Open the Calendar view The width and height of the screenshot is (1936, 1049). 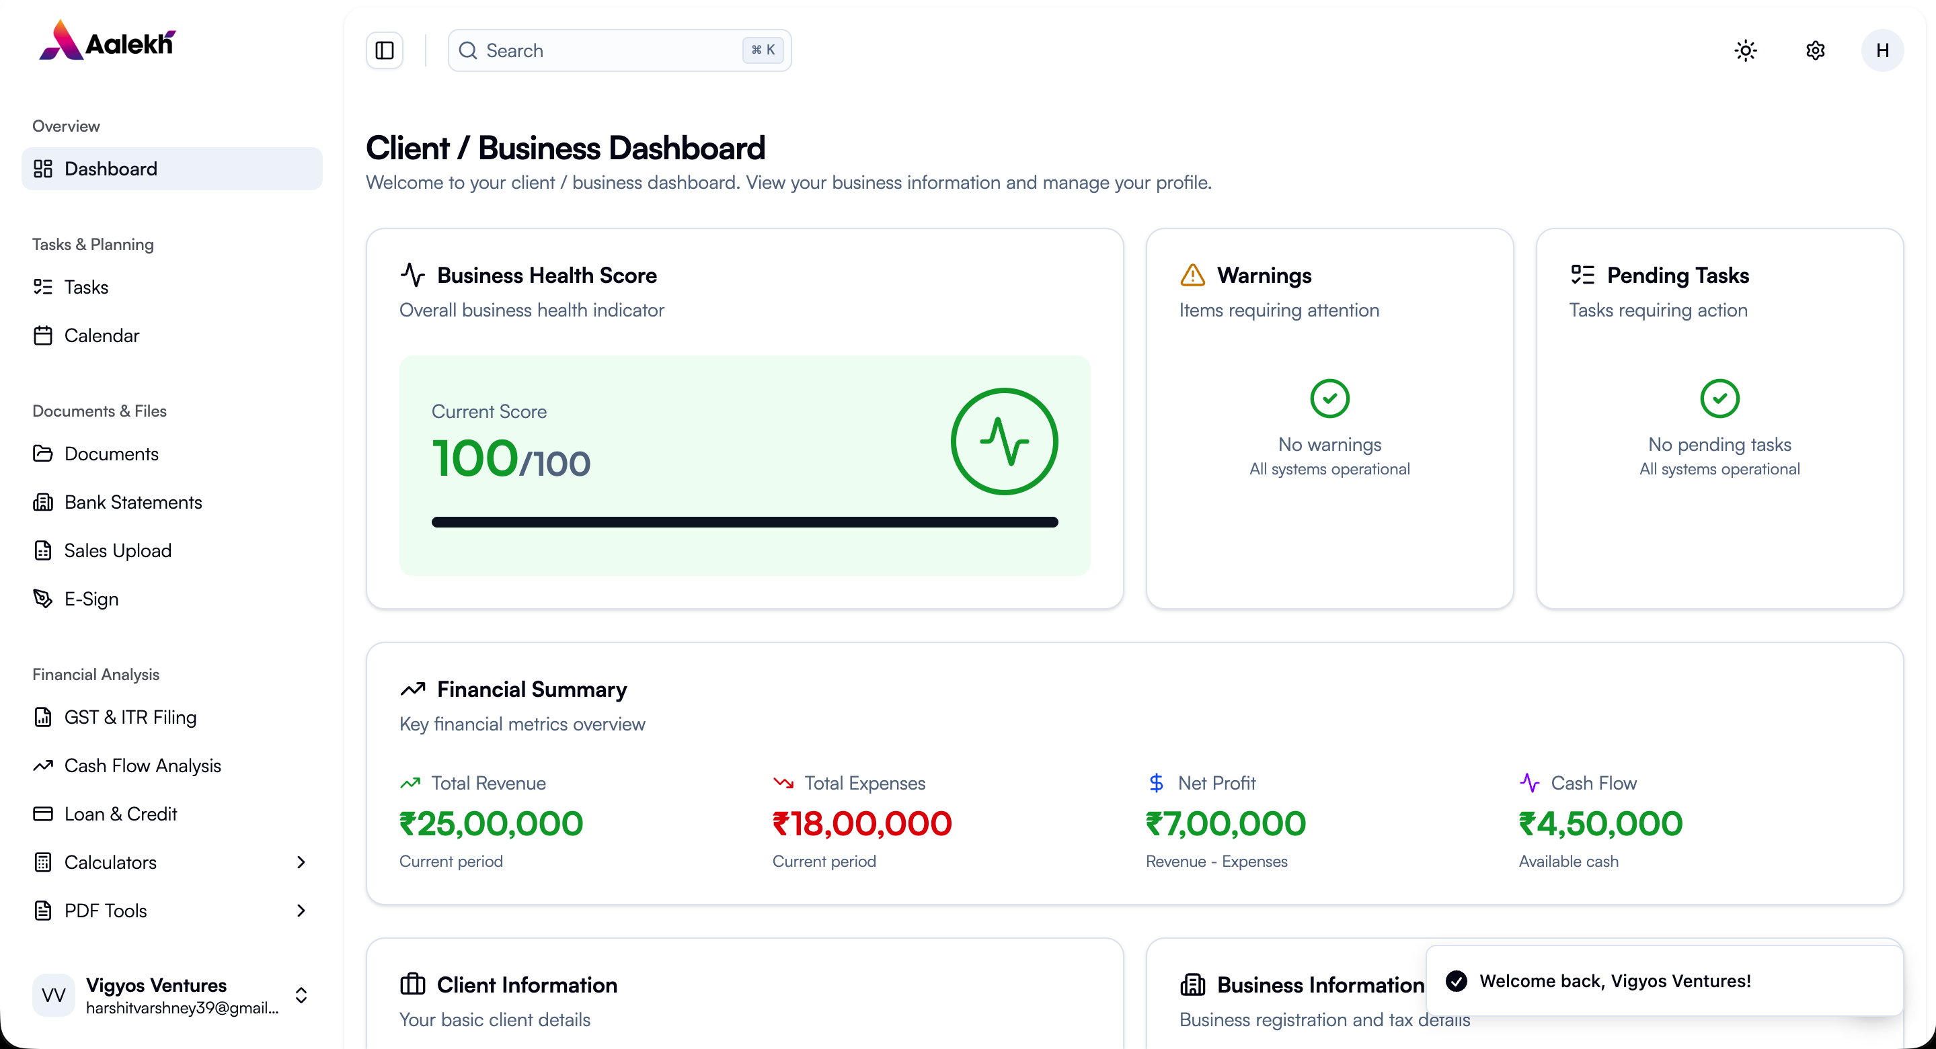tap(102, 335)
